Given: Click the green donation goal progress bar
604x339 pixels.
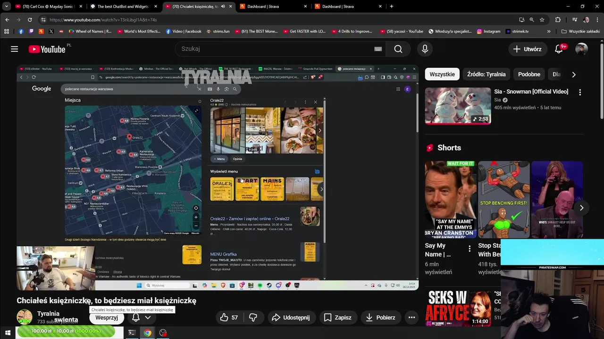Looking at the screenshot, I should [66, 331].
